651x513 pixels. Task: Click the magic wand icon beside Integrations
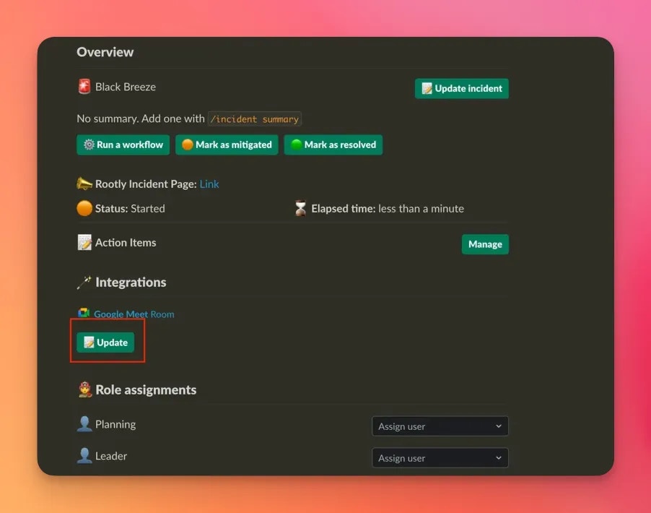[84, 283]
